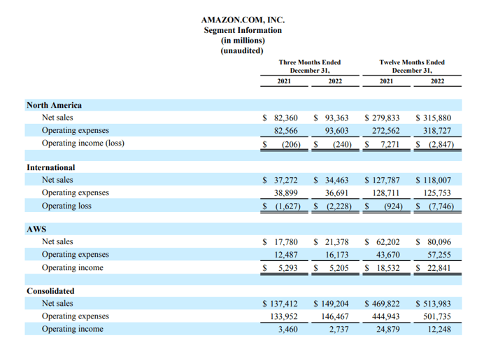Select International net sales 34,463

(336, 180)
